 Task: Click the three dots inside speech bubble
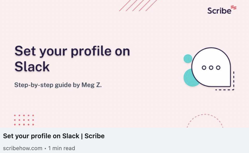coord(211,68)
